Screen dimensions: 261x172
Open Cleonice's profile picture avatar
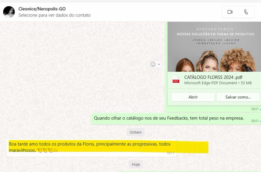[x=9, y=12]
